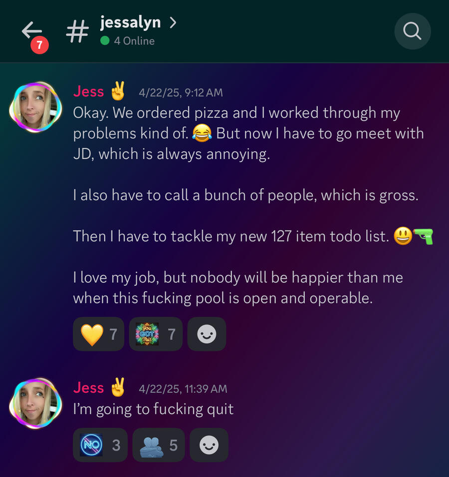The height and width of the screenshot is (477, 449).
Task: Tap the back arrow icon
Action: (x=31, y=30)
